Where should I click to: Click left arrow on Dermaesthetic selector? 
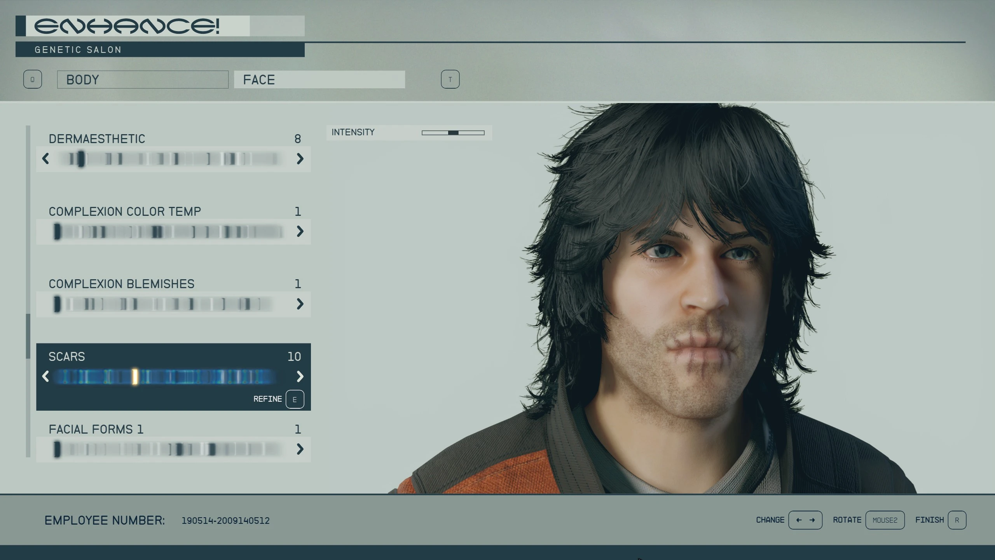click(x=45, y=159)
